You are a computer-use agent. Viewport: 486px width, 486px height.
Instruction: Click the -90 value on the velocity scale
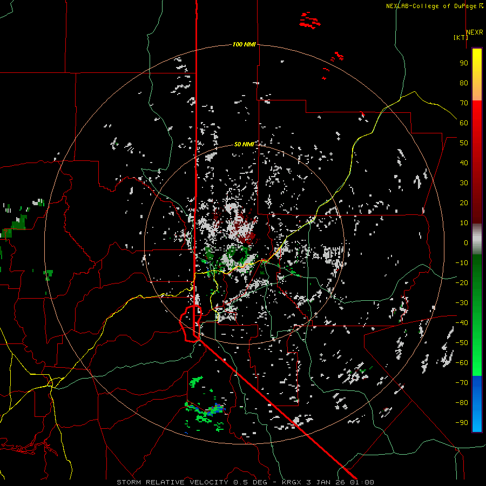coord(462,423)
